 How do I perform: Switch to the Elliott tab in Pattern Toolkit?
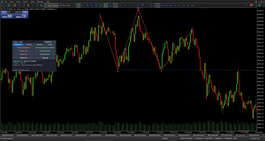tap(50, 45)
